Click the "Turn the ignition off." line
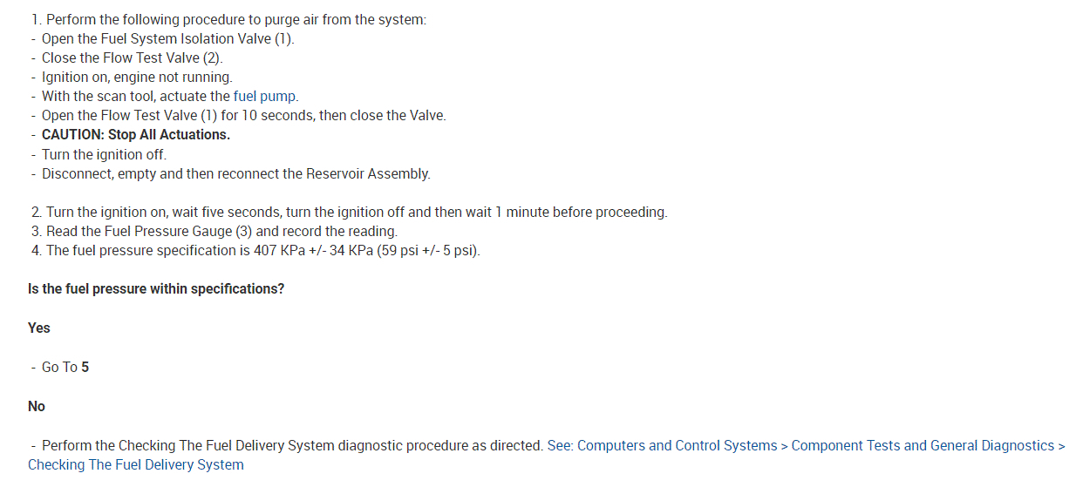 104,154
